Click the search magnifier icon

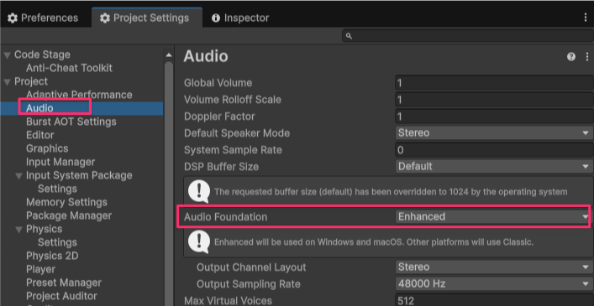pos(349,36)
